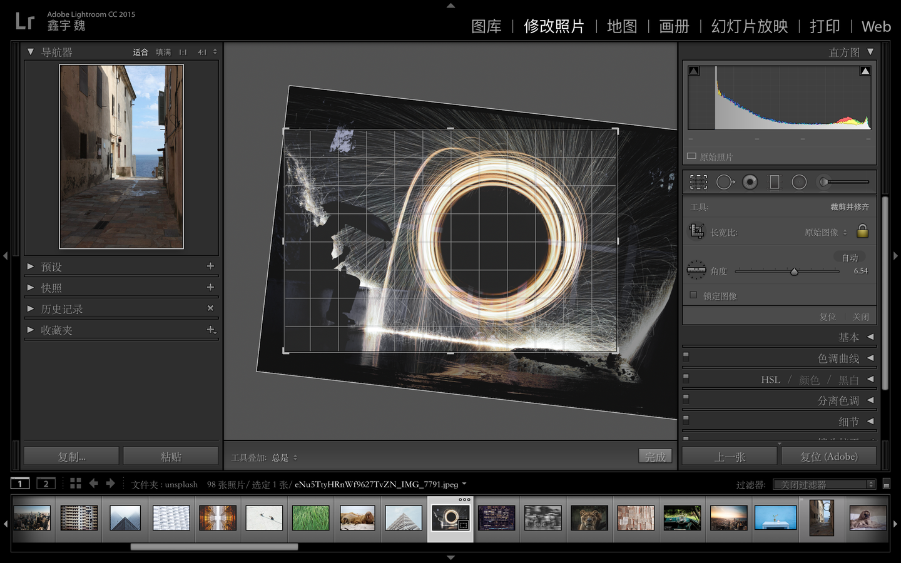Expand the 快照 panel
The width and height of the screenshot is (901, 563).
31,288
